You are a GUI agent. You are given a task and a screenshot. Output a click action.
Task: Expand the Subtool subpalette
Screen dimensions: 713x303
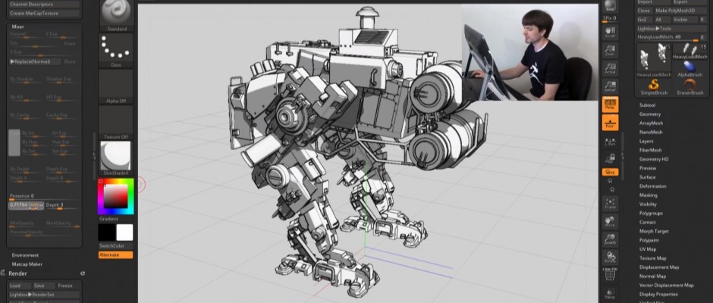(x=648, y=105)
